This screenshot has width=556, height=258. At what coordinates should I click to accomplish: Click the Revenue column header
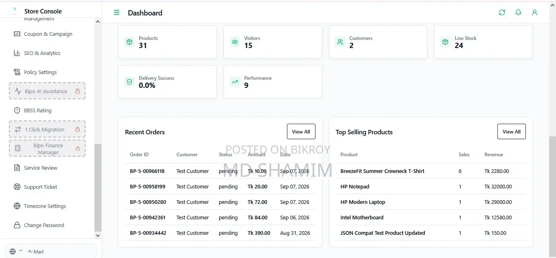coord(494,155)
